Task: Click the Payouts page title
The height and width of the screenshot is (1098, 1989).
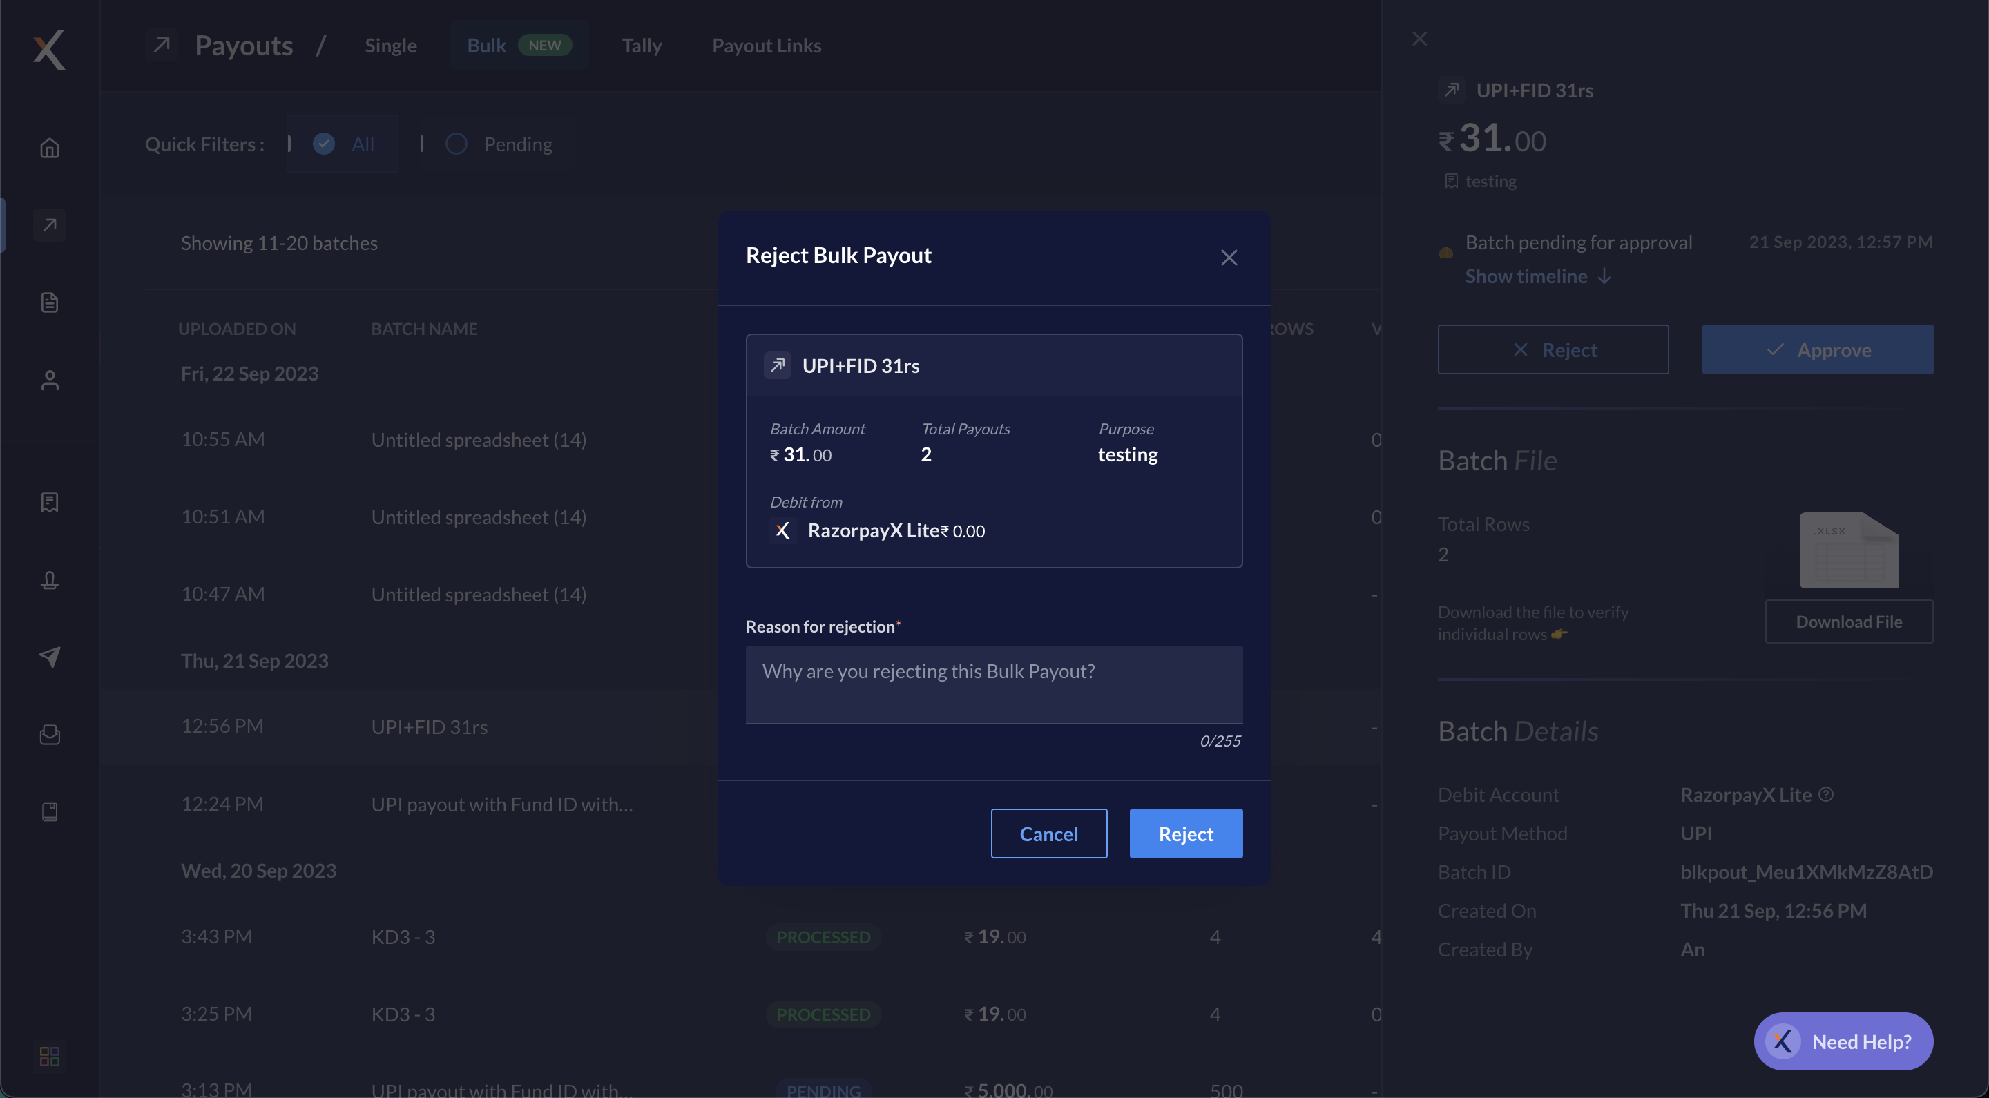Action: click(243, 45)
